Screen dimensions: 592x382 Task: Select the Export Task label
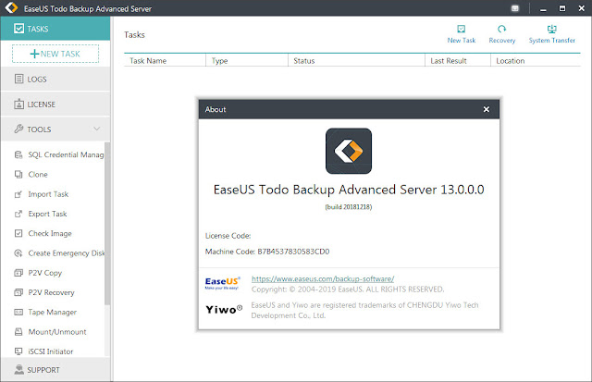point(47,214)
